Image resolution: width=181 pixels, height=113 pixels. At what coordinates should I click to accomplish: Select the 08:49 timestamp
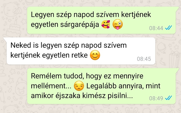coord(156,98)
